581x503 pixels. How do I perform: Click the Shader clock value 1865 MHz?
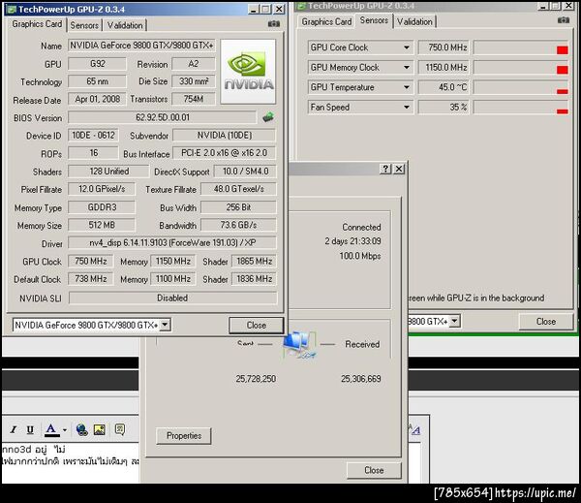point(254,261)
